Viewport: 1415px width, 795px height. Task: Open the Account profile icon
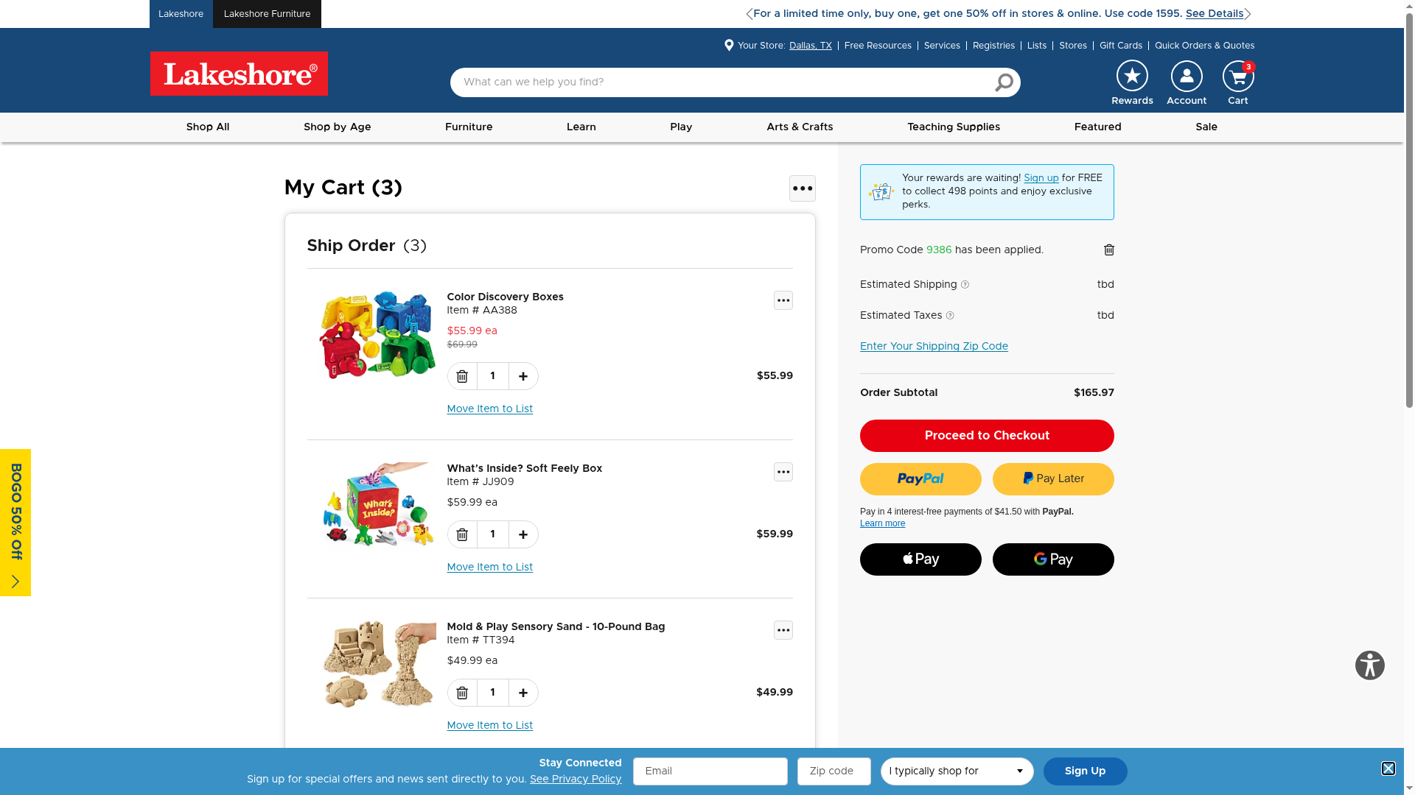(x=1187, y=76)
